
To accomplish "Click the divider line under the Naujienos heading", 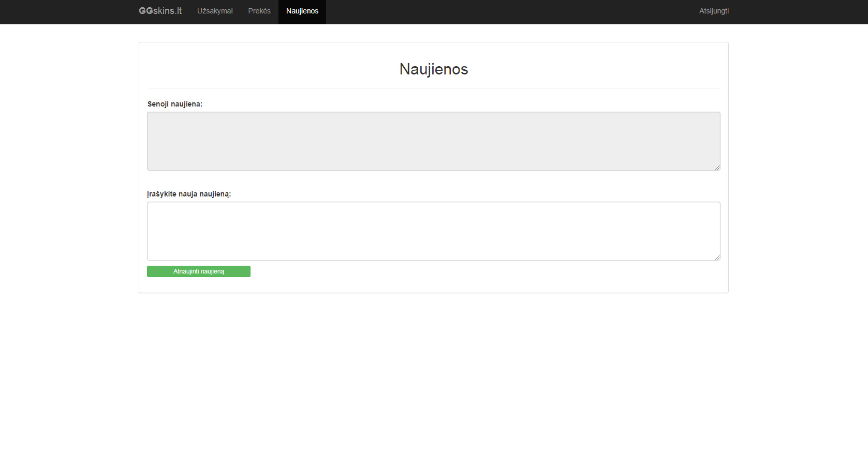I will 433,88.
